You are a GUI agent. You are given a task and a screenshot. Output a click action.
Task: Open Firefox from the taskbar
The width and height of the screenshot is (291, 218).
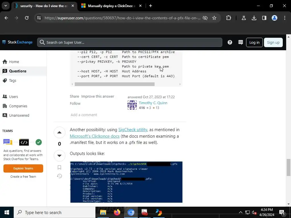pyautogui.click(x=117, y=212)
